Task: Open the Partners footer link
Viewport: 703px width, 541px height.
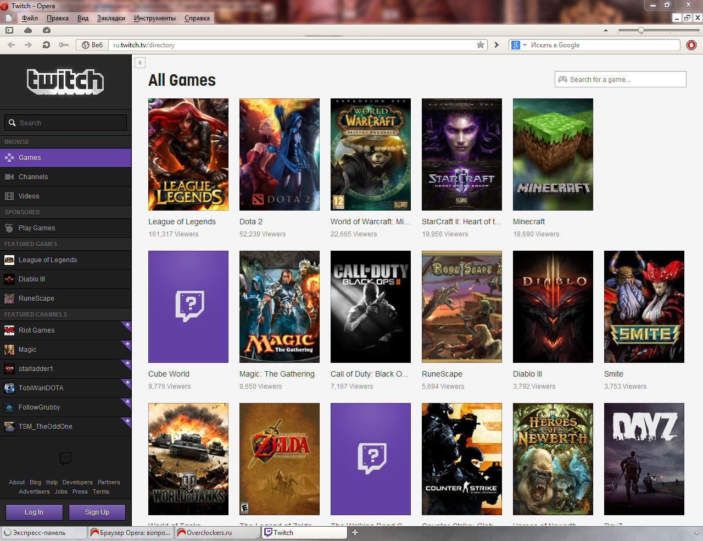Action: click(x=109, y=482)
